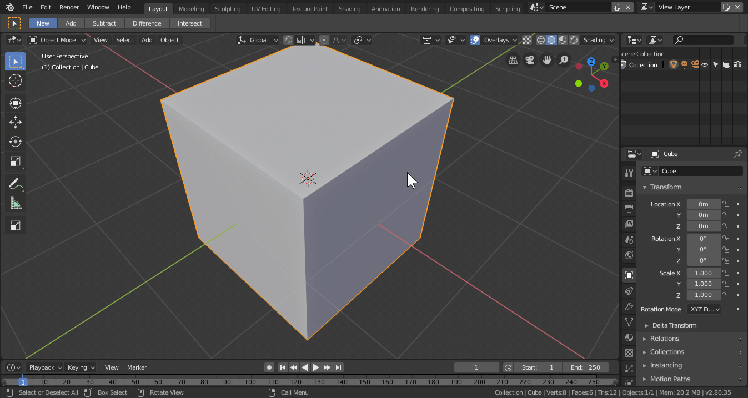Open the Rotation Mode dropdown

(704, 309)
